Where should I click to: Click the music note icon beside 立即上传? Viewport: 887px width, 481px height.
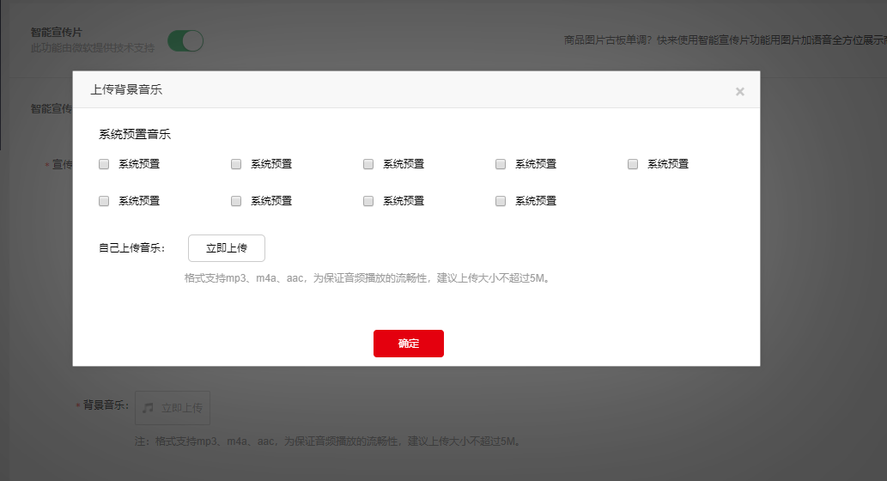149,408
